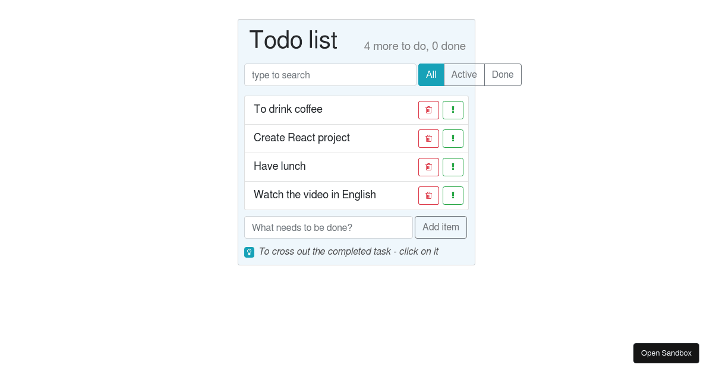Click the 'Todo list' heading
This screenshot has height=374, width=713.
[x=293, y=40]
